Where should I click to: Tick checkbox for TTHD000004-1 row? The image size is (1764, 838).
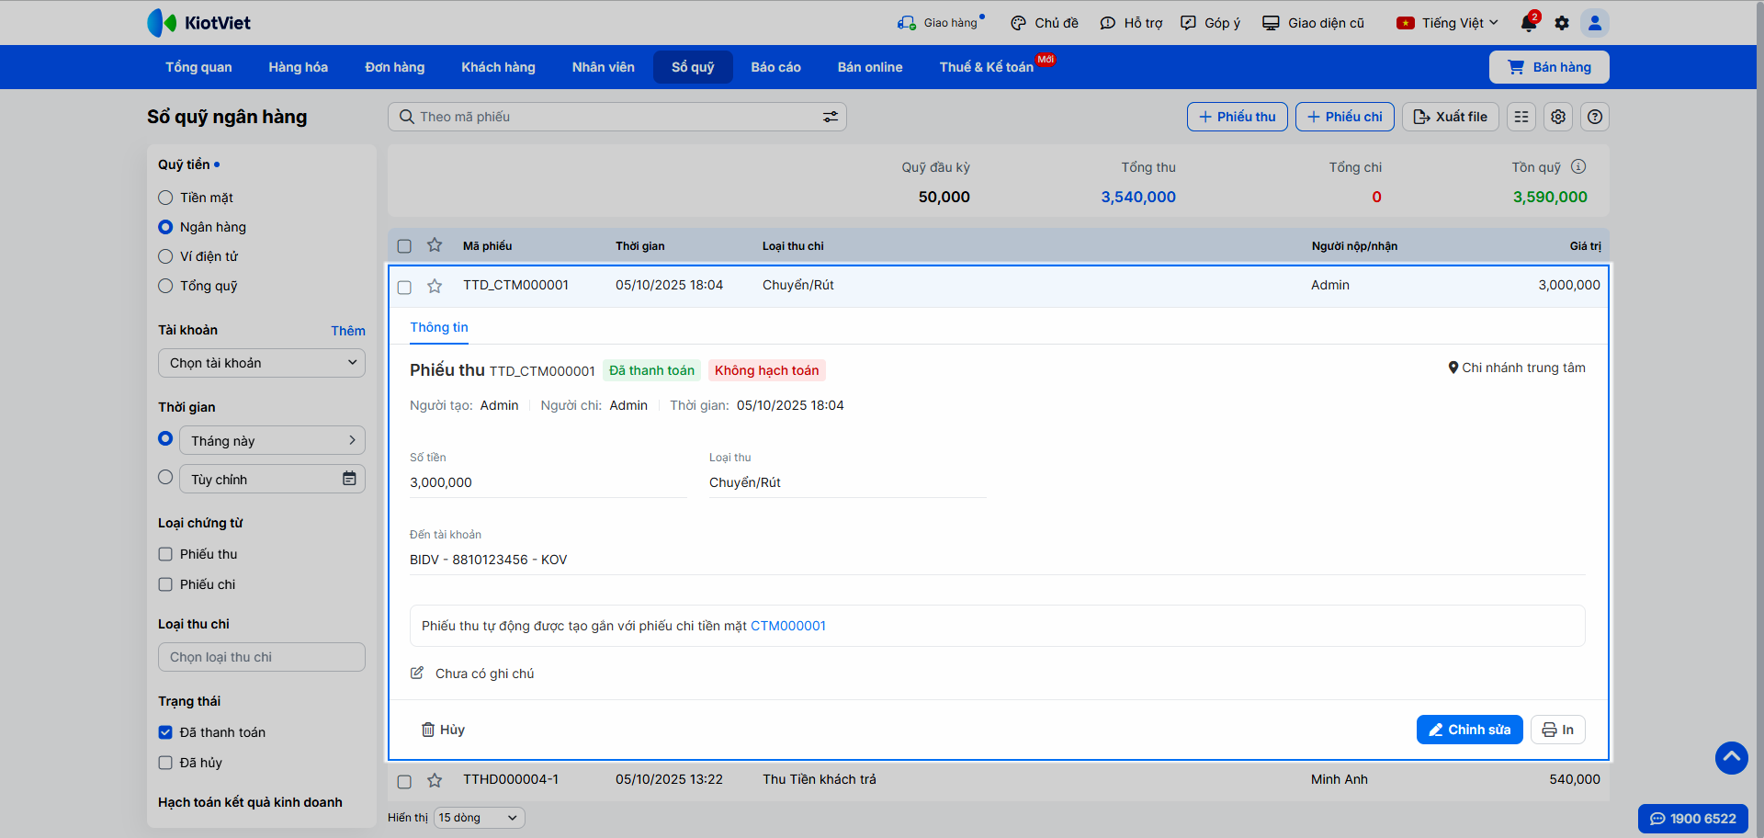tap(404, 782)
